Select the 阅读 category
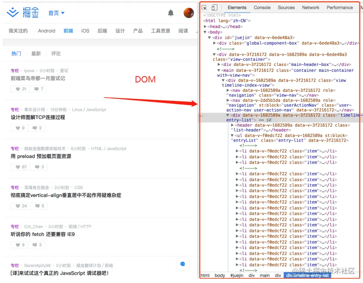 tap(183, 31)
